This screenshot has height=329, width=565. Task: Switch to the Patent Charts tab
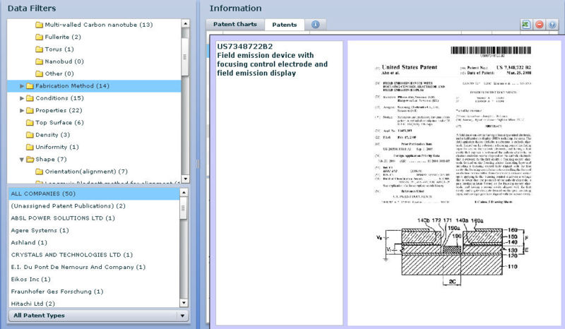tap(235, 25)
